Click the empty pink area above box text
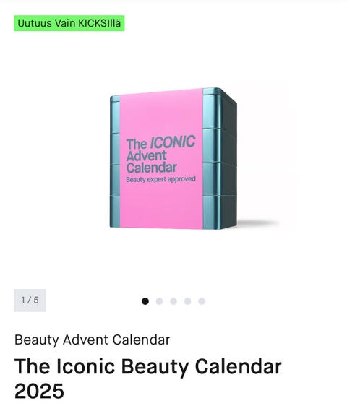 click(x=161, y=114)
